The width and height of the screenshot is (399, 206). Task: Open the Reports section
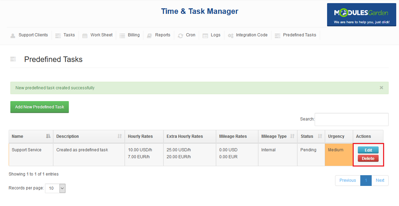[x=163, y=35]
